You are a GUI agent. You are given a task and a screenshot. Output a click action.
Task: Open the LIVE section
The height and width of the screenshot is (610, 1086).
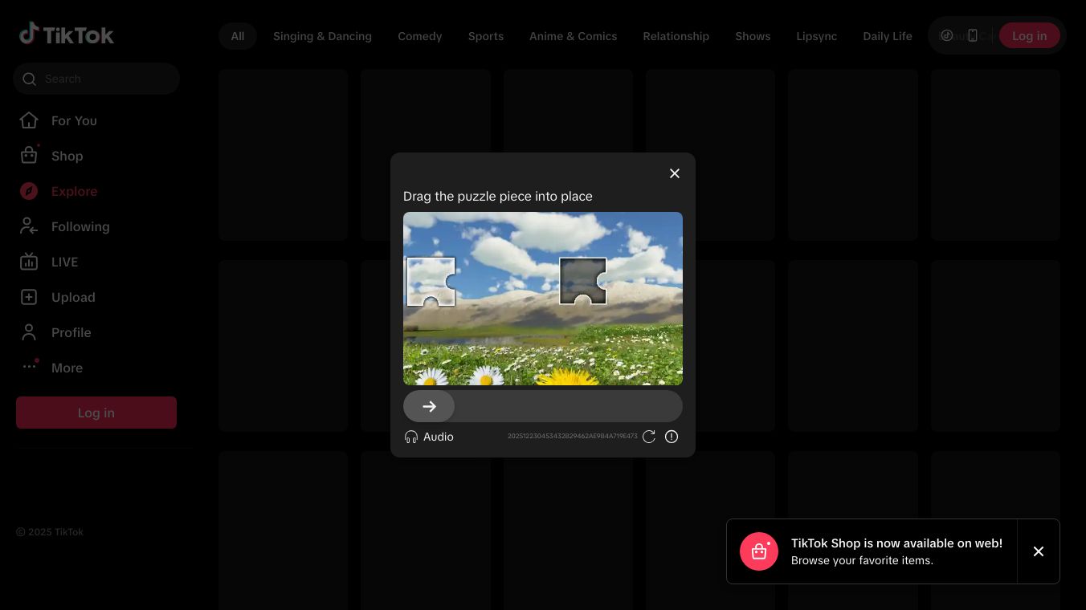[64, 262]
